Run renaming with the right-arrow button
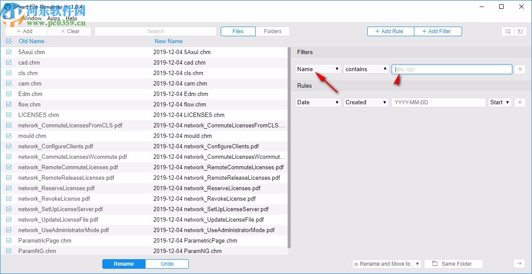This screenshot has width=532, height=274. point(519,264)
